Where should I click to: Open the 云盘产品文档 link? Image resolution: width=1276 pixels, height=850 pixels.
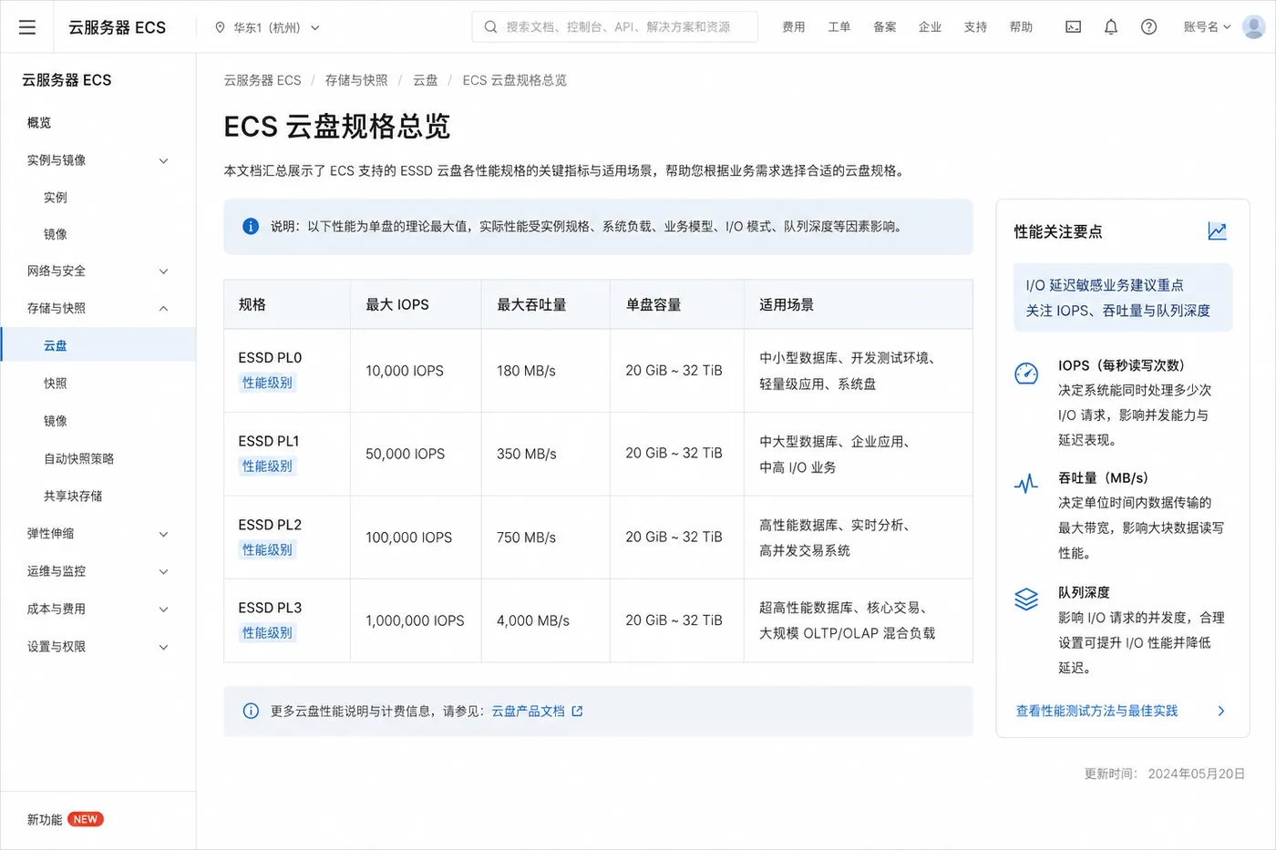tap(529, 711)
